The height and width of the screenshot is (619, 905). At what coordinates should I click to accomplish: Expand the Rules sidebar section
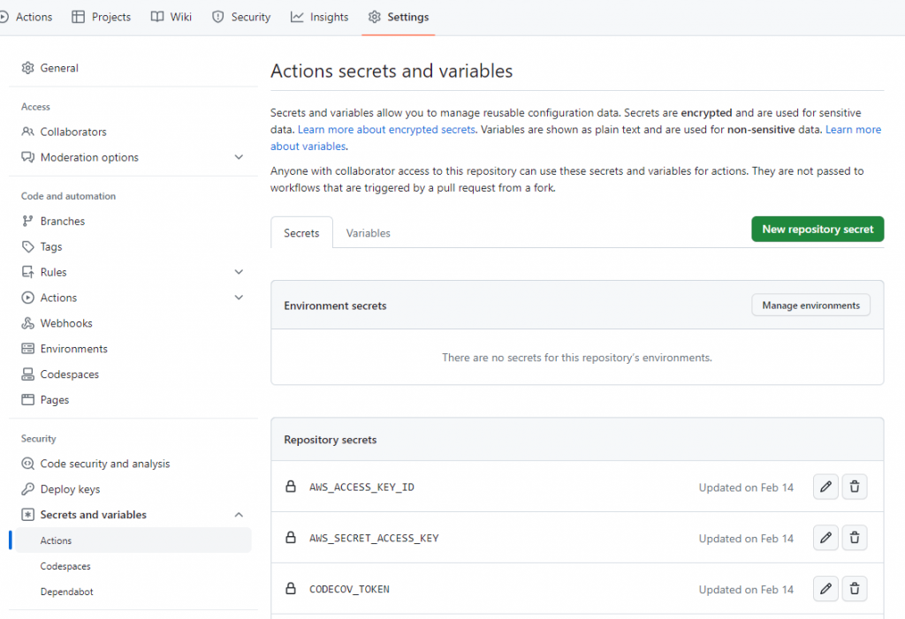coord(239,272)
